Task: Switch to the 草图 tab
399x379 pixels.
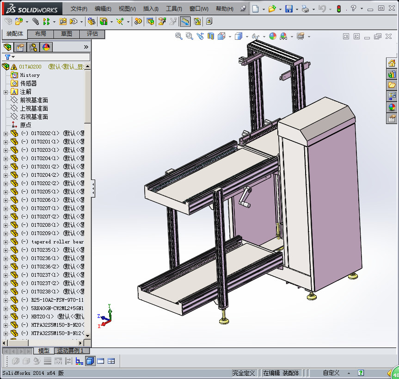Action: coord(67,34)
